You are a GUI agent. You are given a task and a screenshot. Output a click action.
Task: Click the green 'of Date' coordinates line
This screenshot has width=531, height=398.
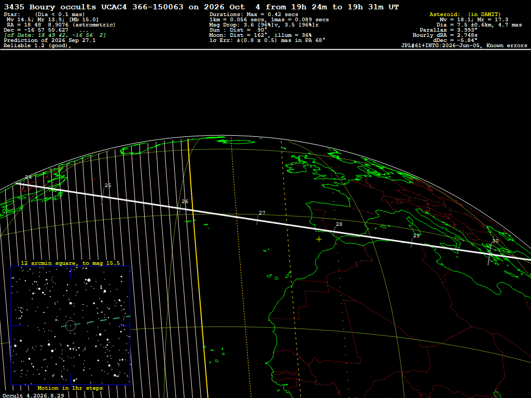click(x=55, y=35)
